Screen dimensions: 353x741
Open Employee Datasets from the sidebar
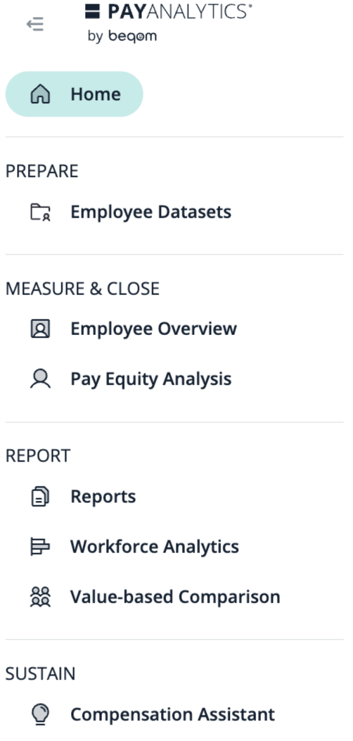151,212
